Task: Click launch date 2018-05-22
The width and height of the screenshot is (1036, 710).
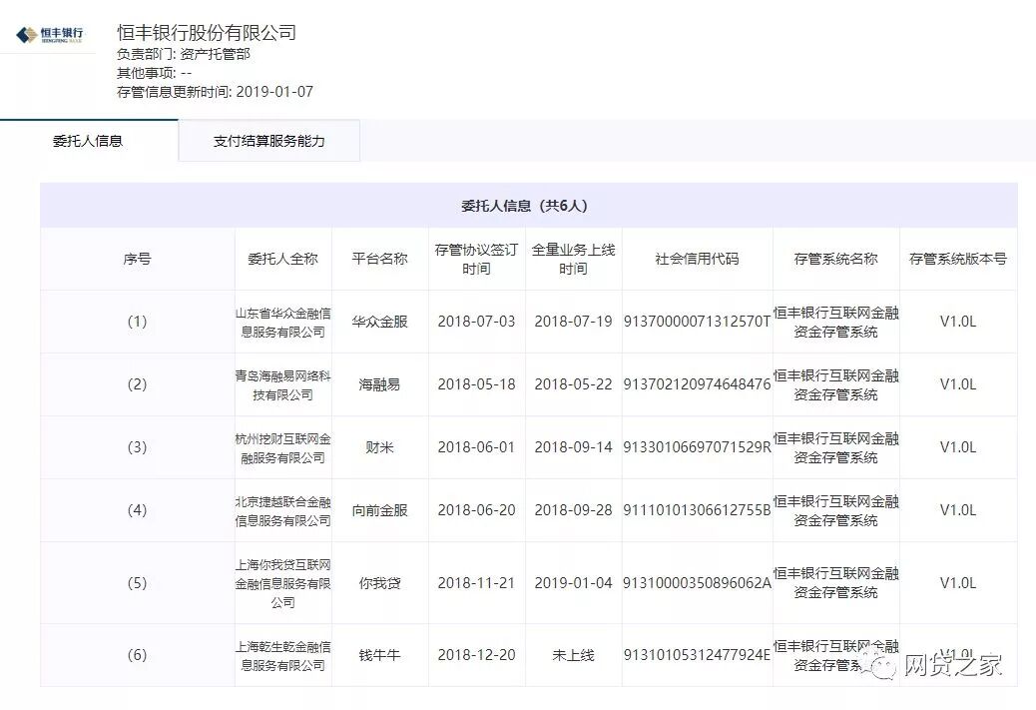Action: (x=574, y=384)
